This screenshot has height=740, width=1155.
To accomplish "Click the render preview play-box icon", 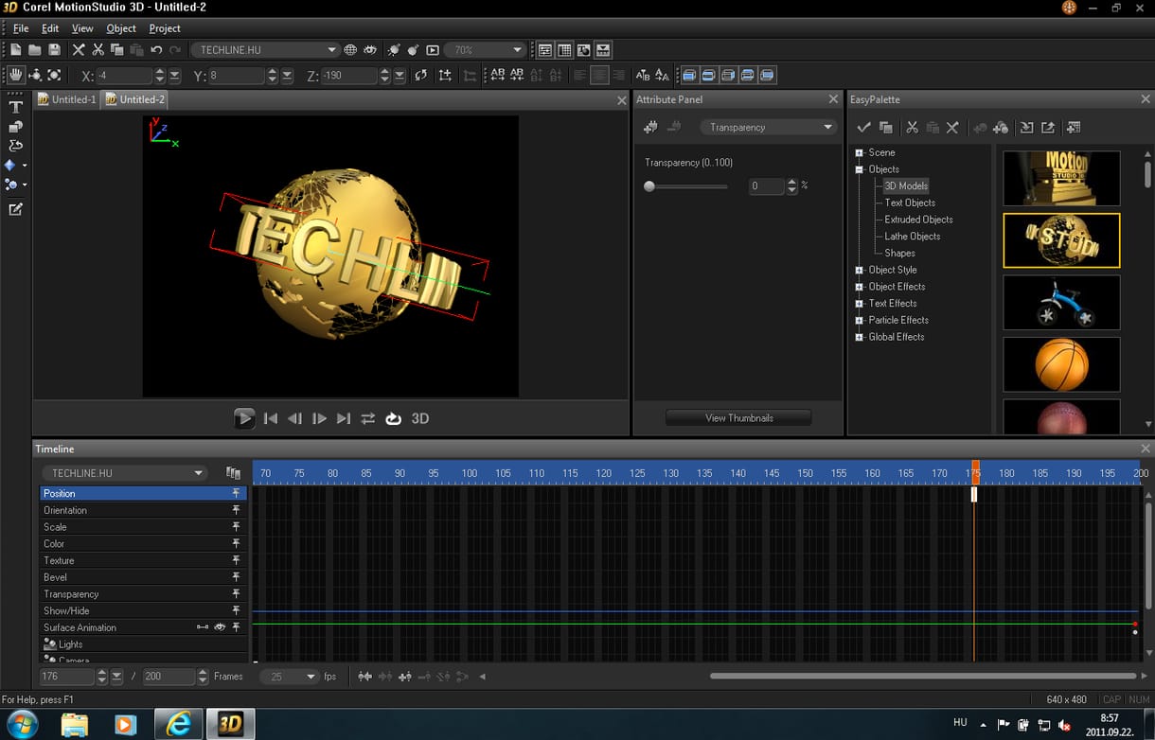I will click(x=433, y=50).
